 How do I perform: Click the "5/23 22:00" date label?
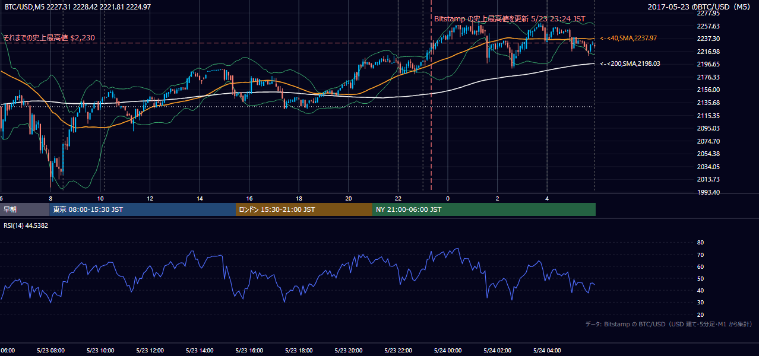(398, 350)
